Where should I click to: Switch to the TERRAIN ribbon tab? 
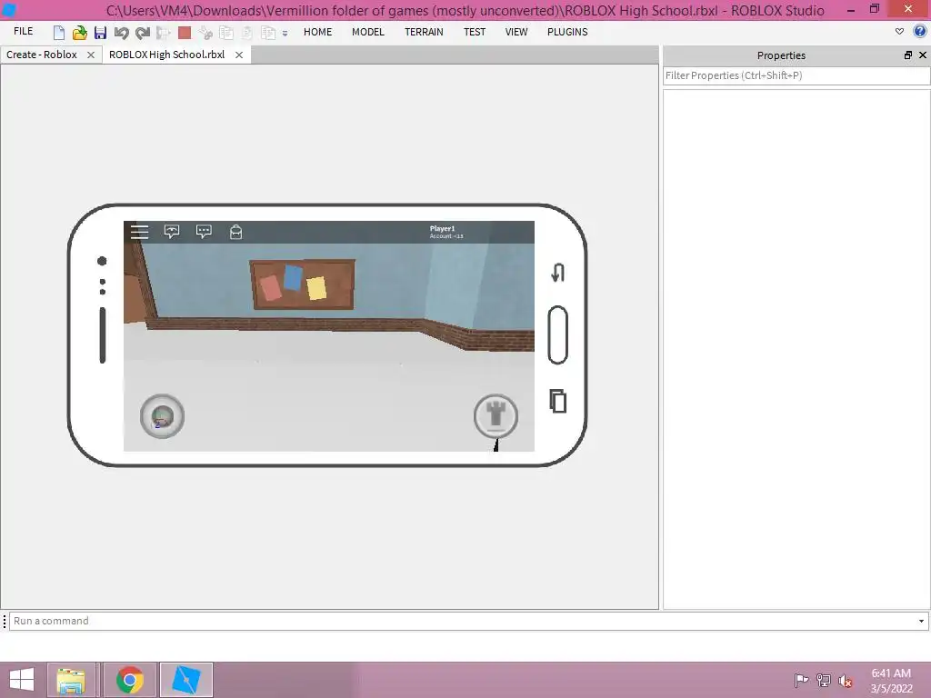point(424,32)
